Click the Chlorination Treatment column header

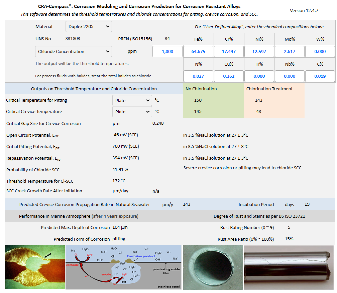coord(269,89)
